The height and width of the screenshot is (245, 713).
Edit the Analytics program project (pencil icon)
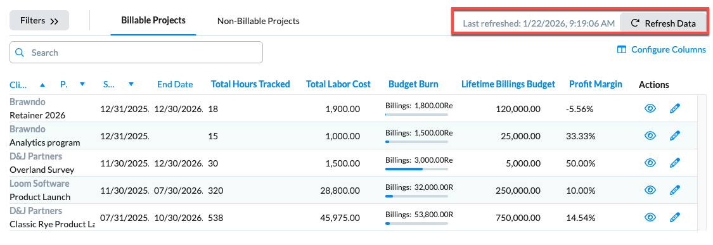pos(675,135)
